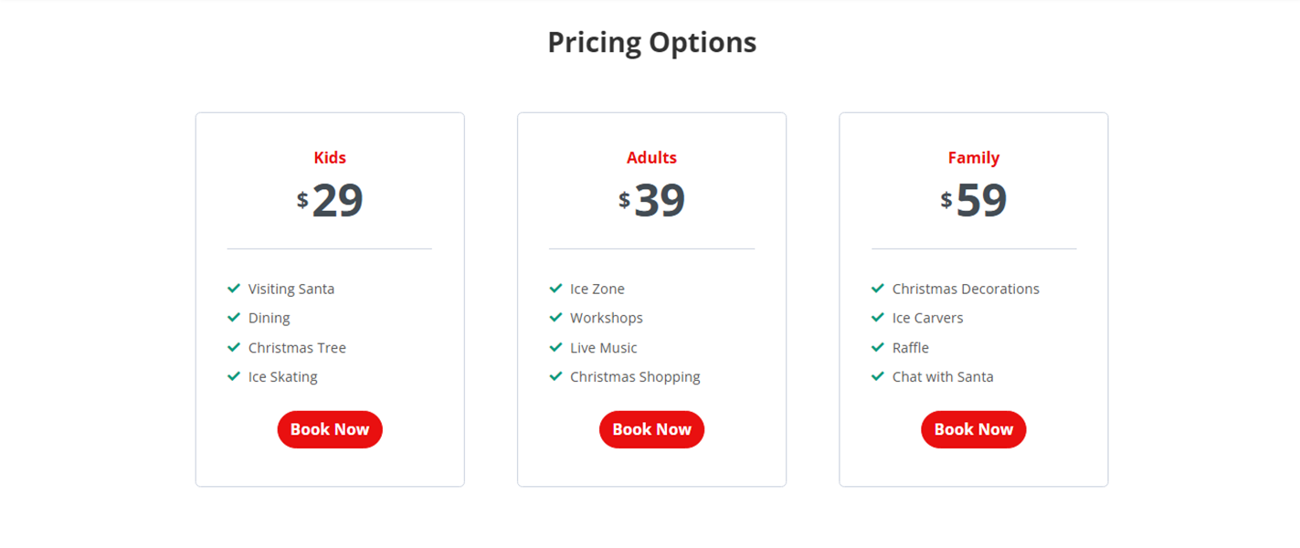Click the Christmas Tree feature text
This screenshot has width=1300, height=548.
(x=297, y=348)
